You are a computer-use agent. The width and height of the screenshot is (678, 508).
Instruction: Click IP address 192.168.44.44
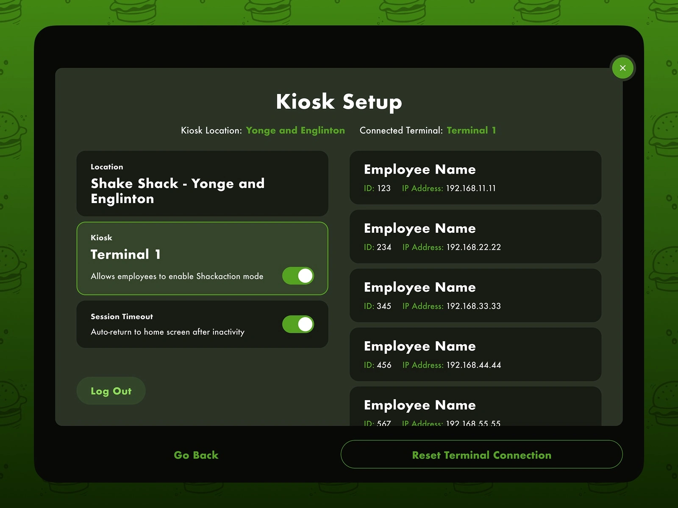(x=474, y=365)
